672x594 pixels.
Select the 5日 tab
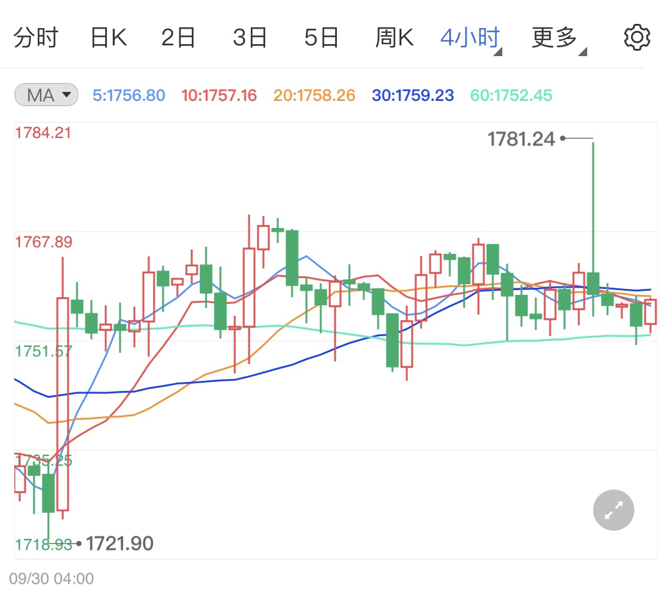(x=321, y=37)
